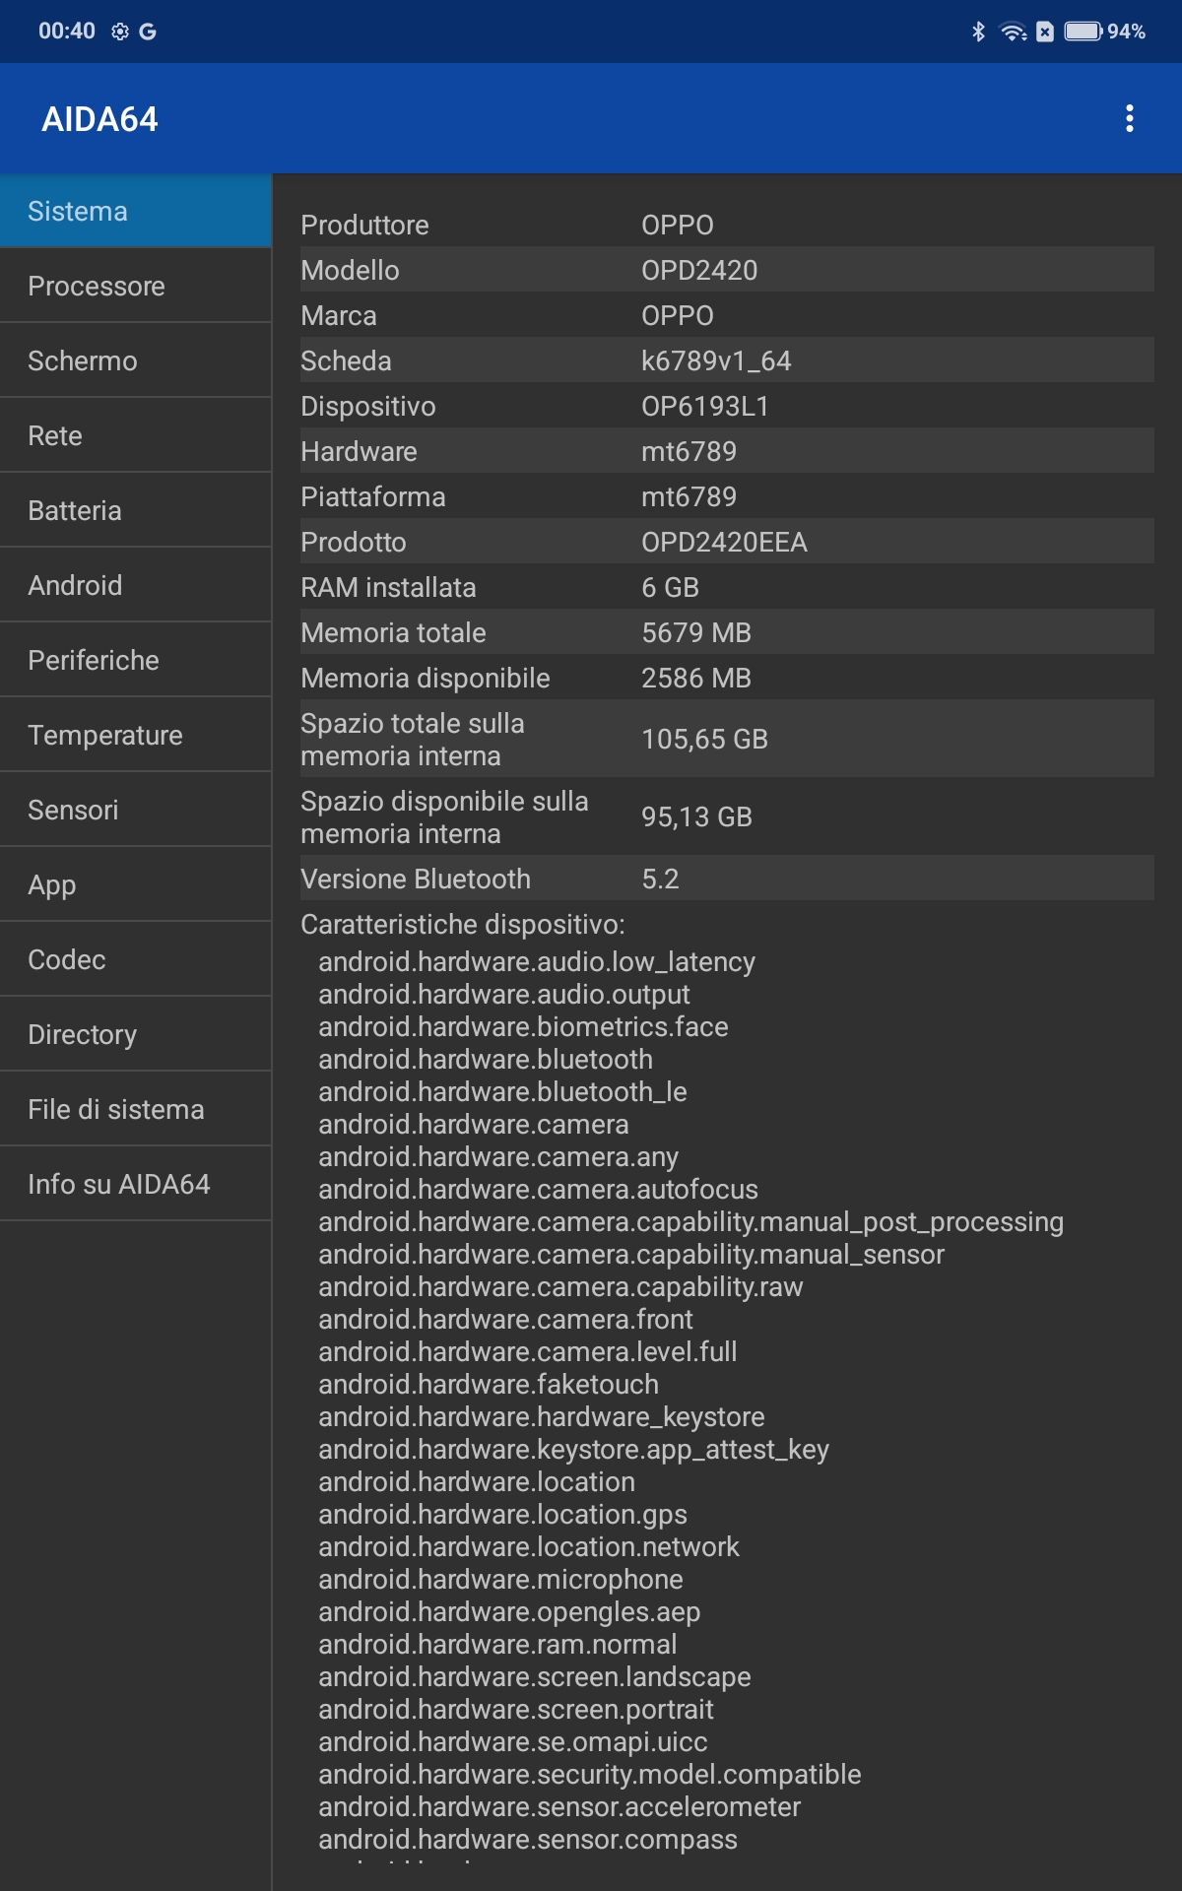Open the Schermo section
This screenshot has height=1891, width=1182.
click(x=136, y=360)
